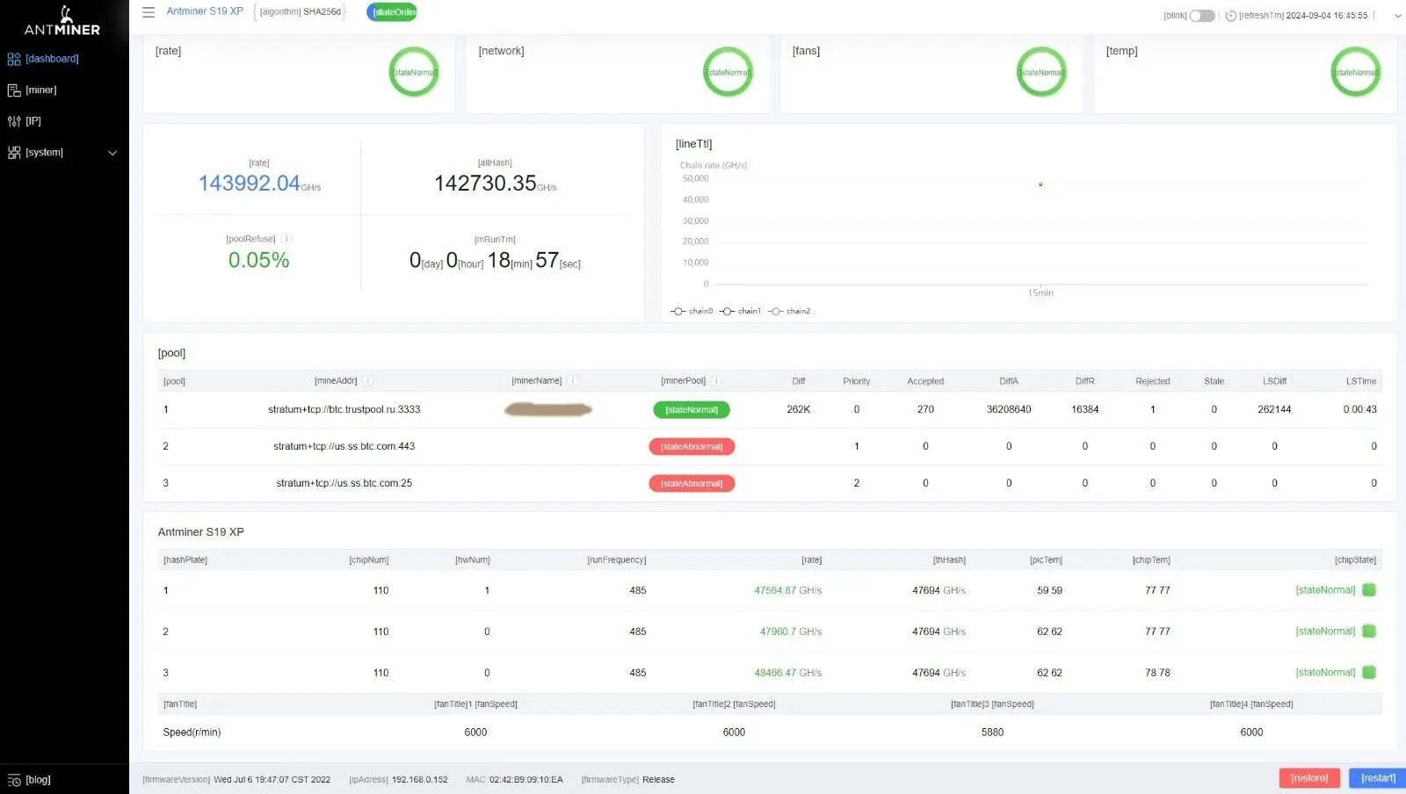Click the rate stateNormal status ring
This screenshot has width=1406, height=794.
pyautogui.click(x=414, y=72)
